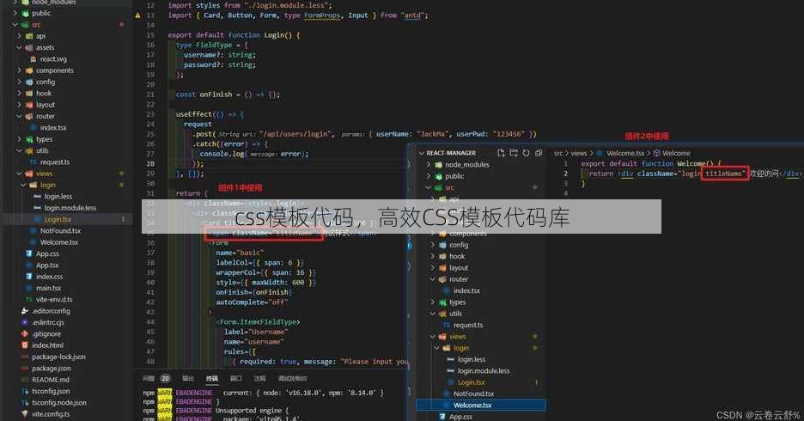Open login.module.less in REACT-MANAGER explorer

tap(484, 371)
